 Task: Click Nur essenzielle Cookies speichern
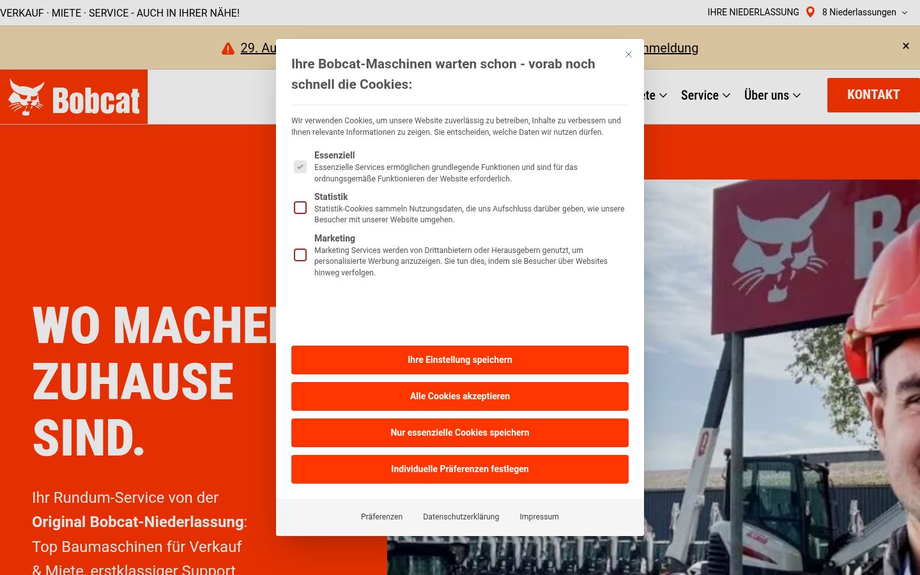tap(460, 433)
